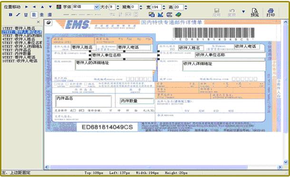Select the 收件人详细地址 text box on the form
The width and height of the screenshot is (290, 178).
[x=224, y=66]
